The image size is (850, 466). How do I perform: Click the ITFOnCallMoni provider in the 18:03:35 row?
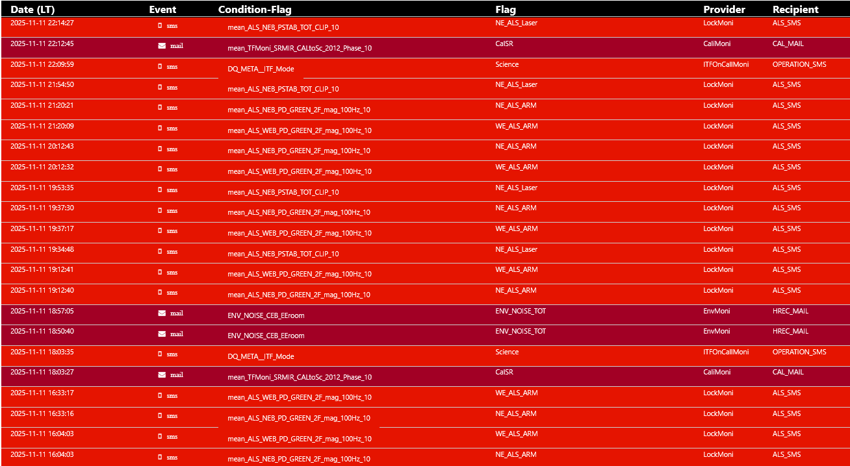pos(726,352)
